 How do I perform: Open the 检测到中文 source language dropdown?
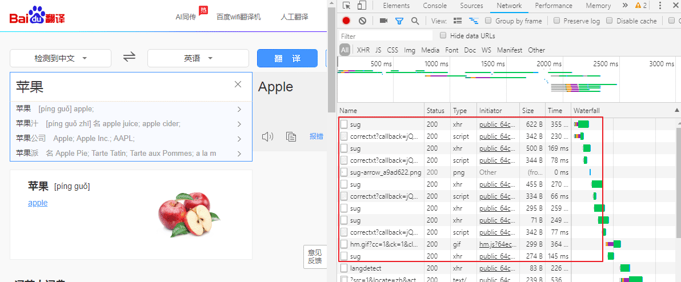tap(61, 58)
